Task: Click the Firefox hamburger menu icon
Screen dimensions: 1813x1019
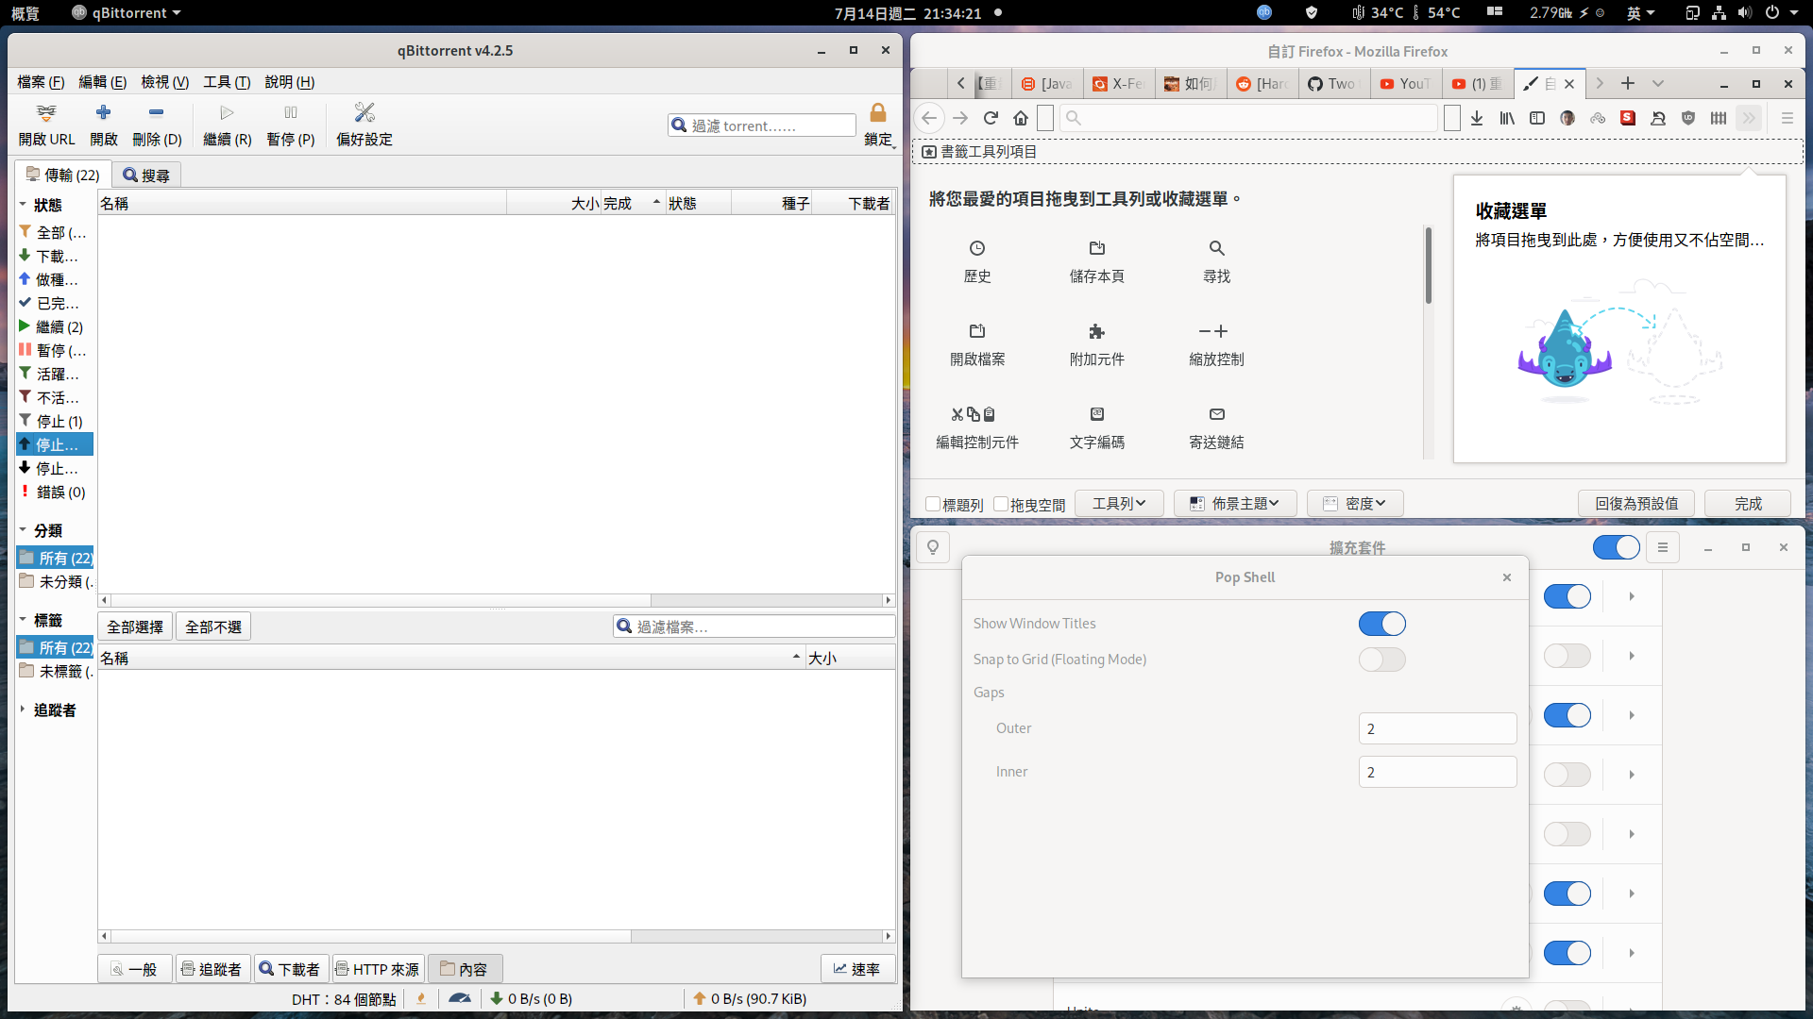Action: pyautogui.click(x=1788, y=118)
